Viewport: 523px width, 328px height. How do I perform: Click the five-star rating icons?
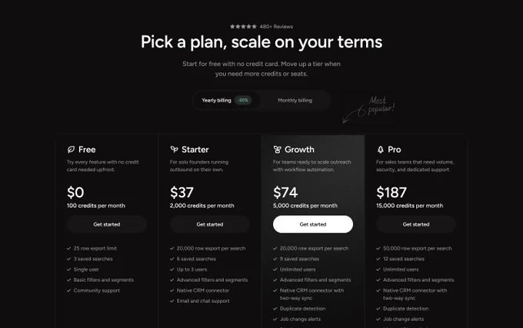(x=243, y=27)
